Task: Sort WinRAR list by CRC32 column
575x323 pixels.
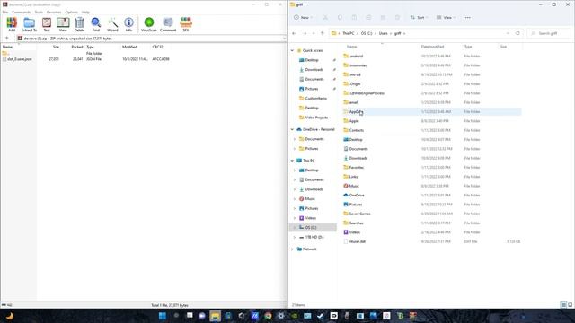Action: pos(158,47)
